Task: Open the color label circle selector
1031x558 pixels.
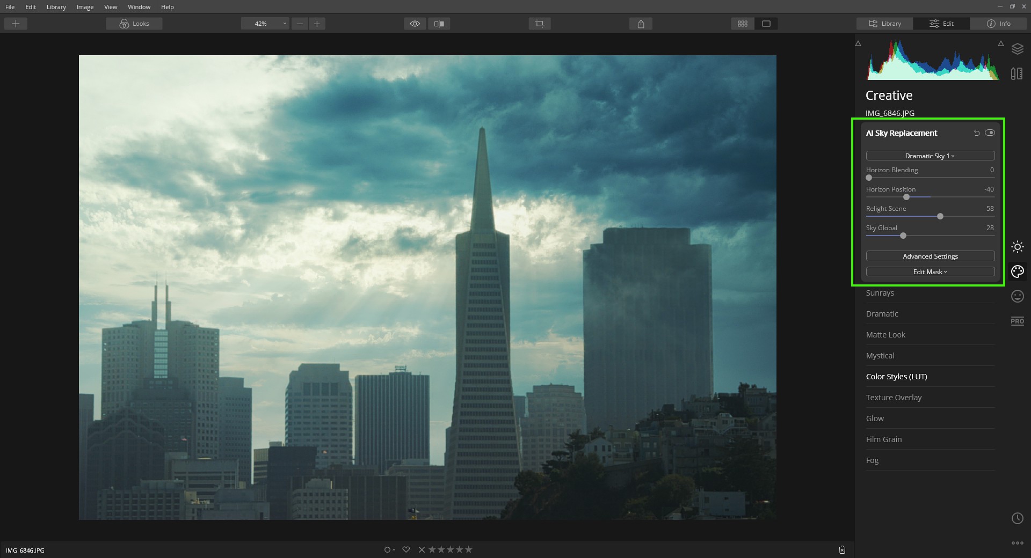Action: pos(389,549)
